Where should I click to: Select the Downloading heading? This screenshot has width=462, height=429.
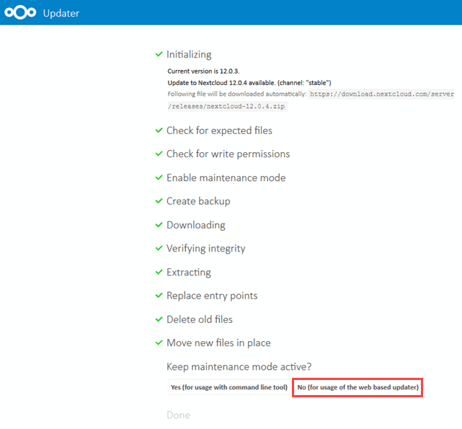(x=196, y=225)
